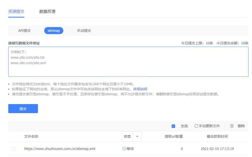Click the 最后抓取时间 column header
Viewport: 252px width, 157px height.
tap(217, 137)
